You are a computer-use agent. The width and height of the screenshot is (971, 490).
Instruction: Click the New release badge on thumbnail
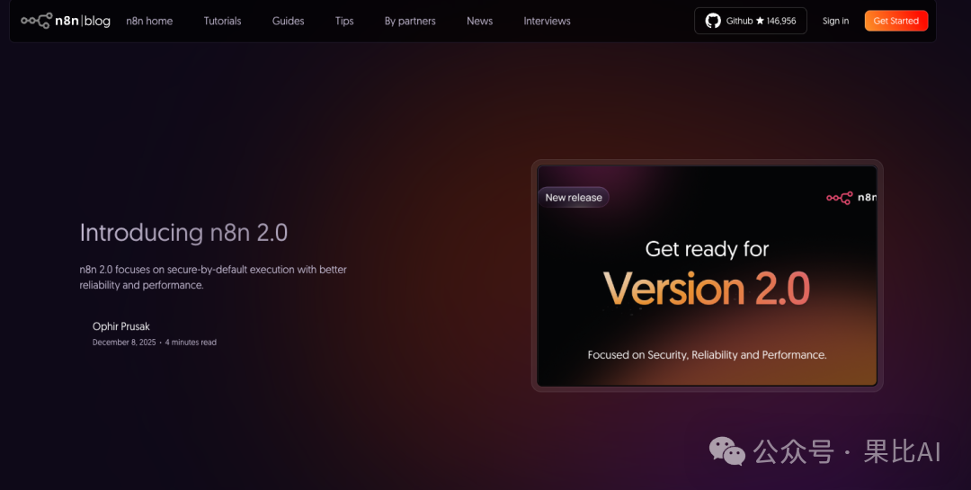pos(574,198)
